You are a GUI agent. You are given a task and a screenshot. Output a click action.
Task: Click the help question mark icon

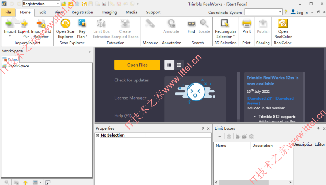click(x=286, y=12)
